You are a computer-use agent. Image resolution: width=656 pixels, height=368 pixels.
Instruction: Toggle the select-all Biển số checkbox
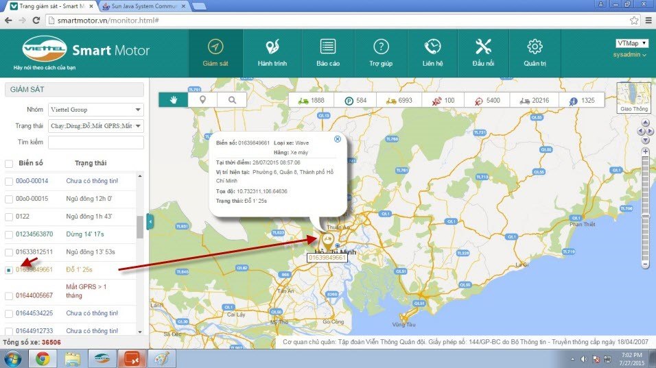pos(8,163)
